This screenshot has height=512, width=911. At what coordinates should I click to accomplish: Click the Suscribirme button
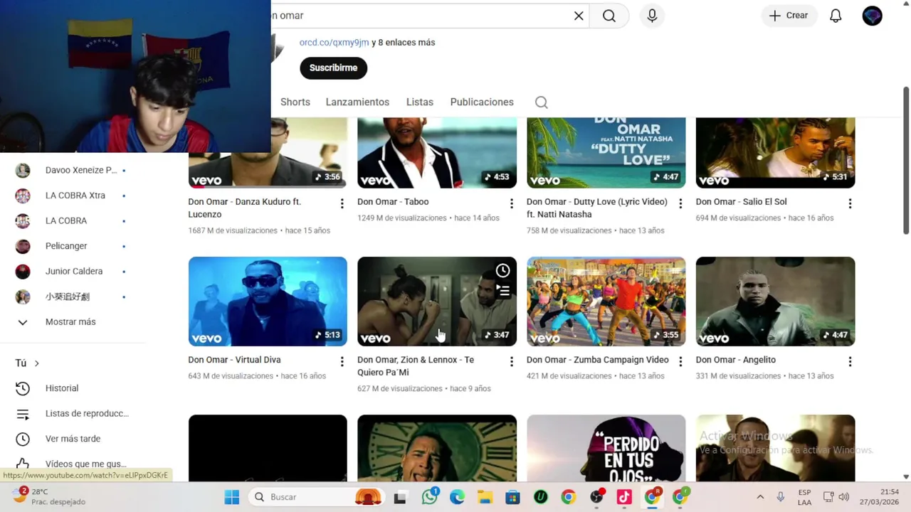click(x=333, y=68)
